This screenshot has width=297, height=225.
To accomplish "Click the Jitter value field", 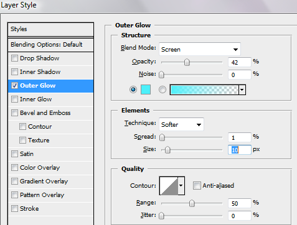I will point(240,216).
